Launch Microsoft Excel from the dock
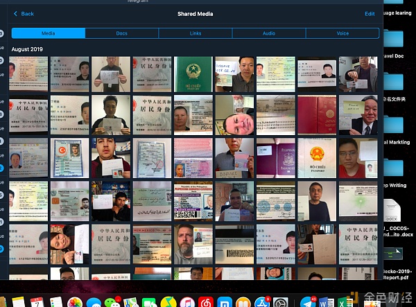The height and width of the screenshot is (307, 416). click(345, 302)
